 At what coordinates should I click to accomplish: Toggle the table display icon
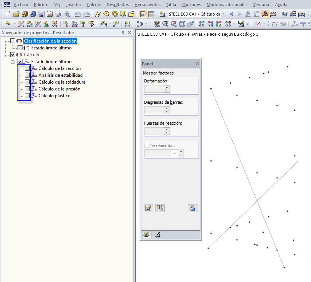coord(151,14)
